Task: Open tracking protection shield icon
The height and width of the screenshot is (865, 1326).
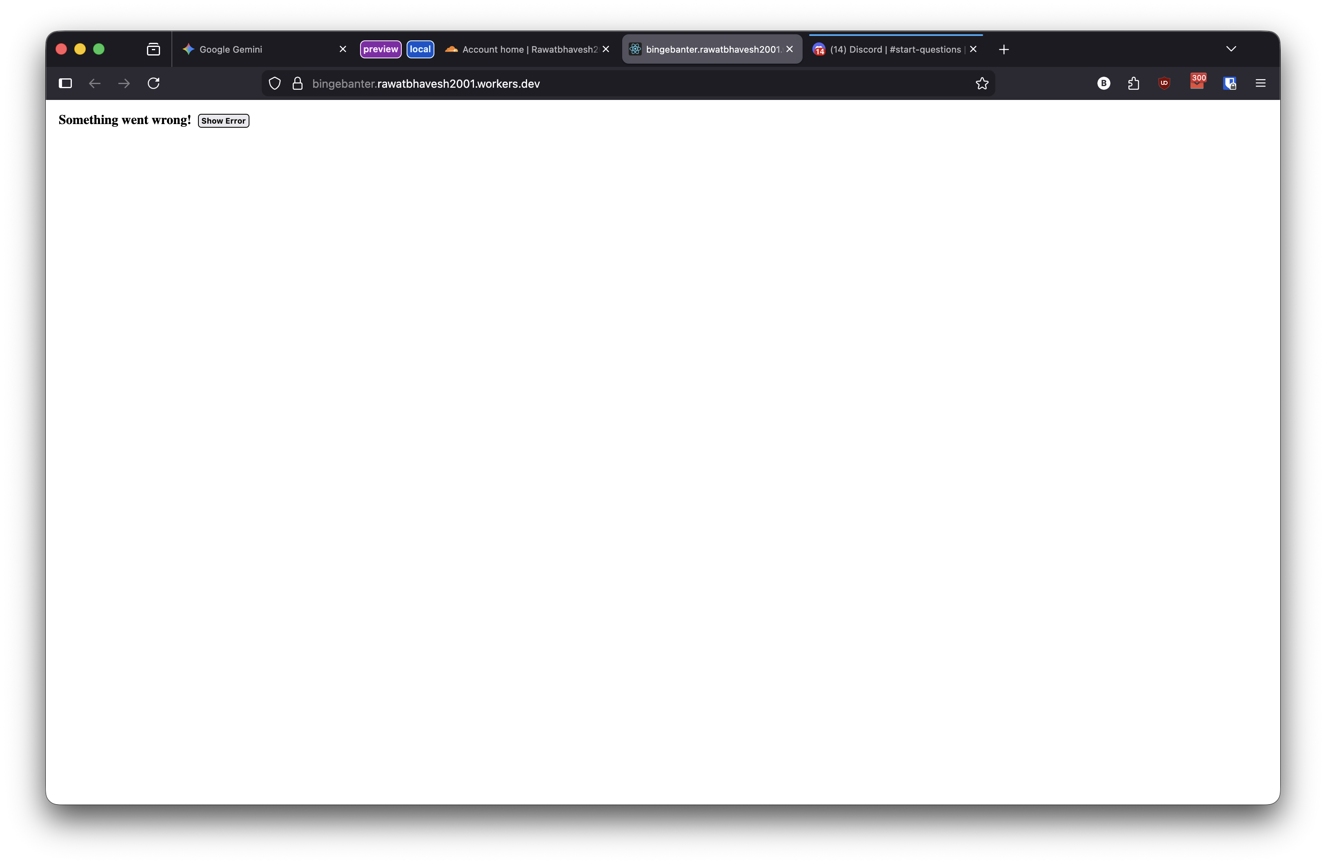Action: [x=275, y=84]
